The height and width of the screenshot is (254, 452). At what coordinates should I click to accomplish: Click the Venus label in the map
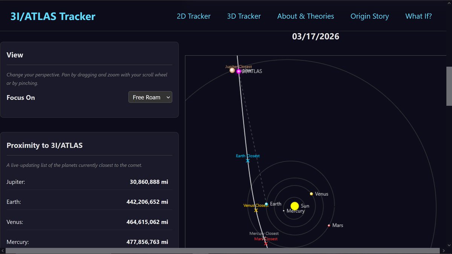pyautogui.click(x=322, y=194)
